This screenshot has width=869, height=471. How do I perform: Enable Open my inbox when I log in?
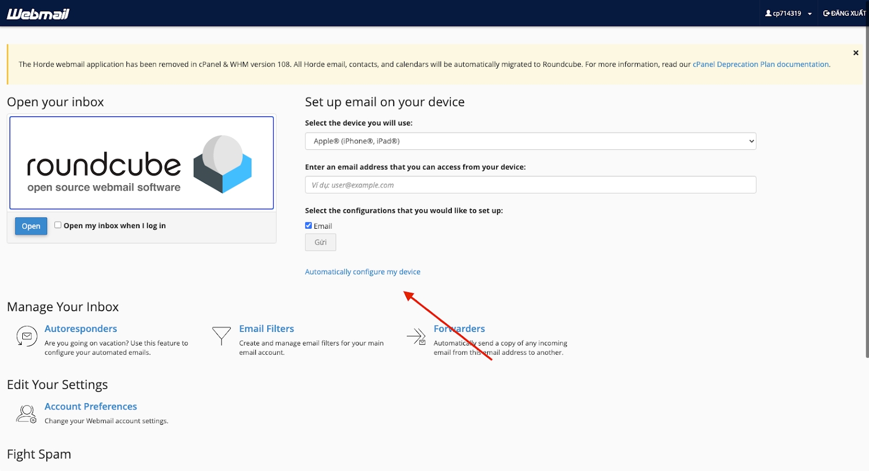click(x=58, y=225)
